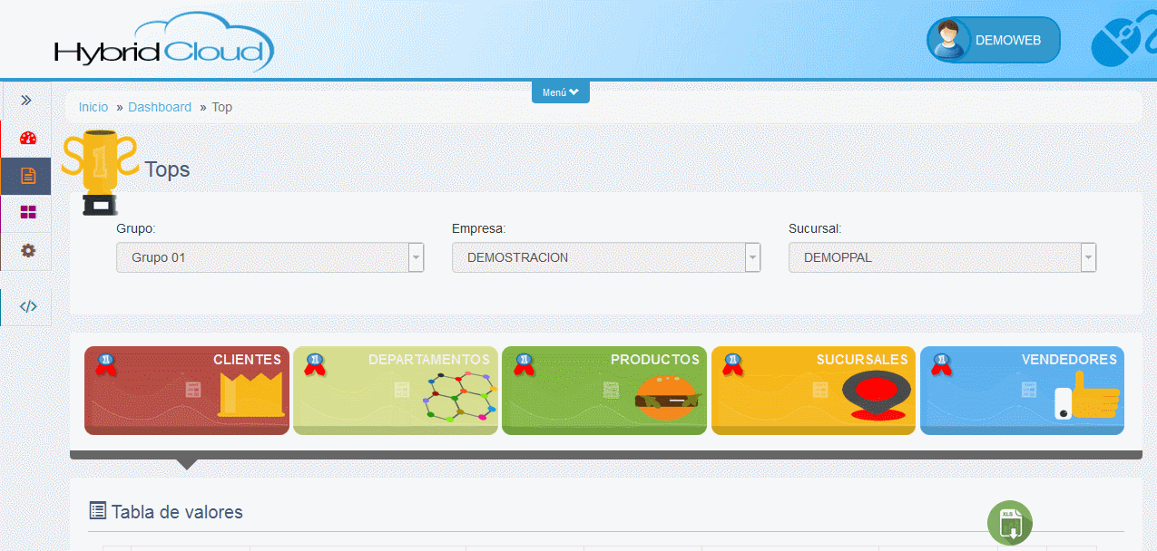Open the DEMOWEB user account button
Image resolution: width=1157 pixels, height=551 pixels.
994,40
